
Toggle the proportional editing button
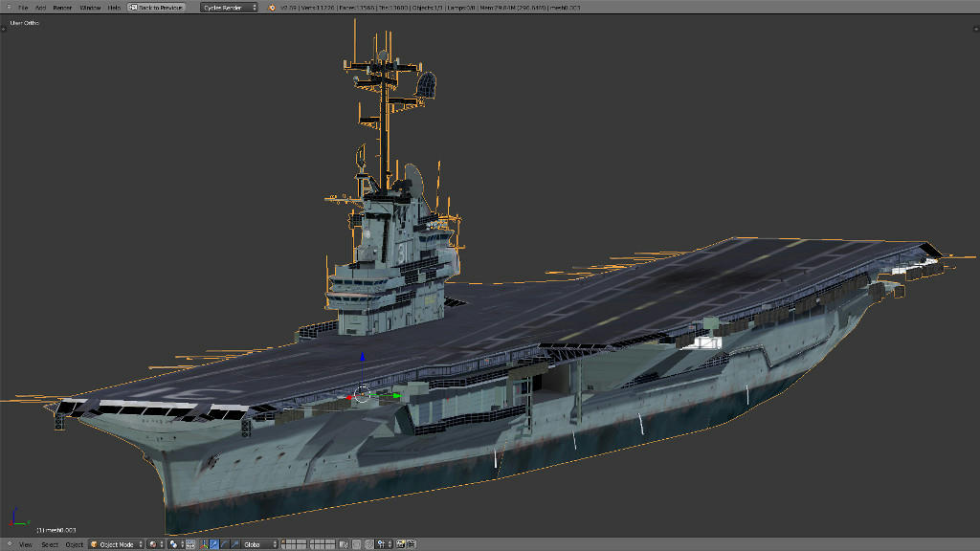tap(357, 544)
